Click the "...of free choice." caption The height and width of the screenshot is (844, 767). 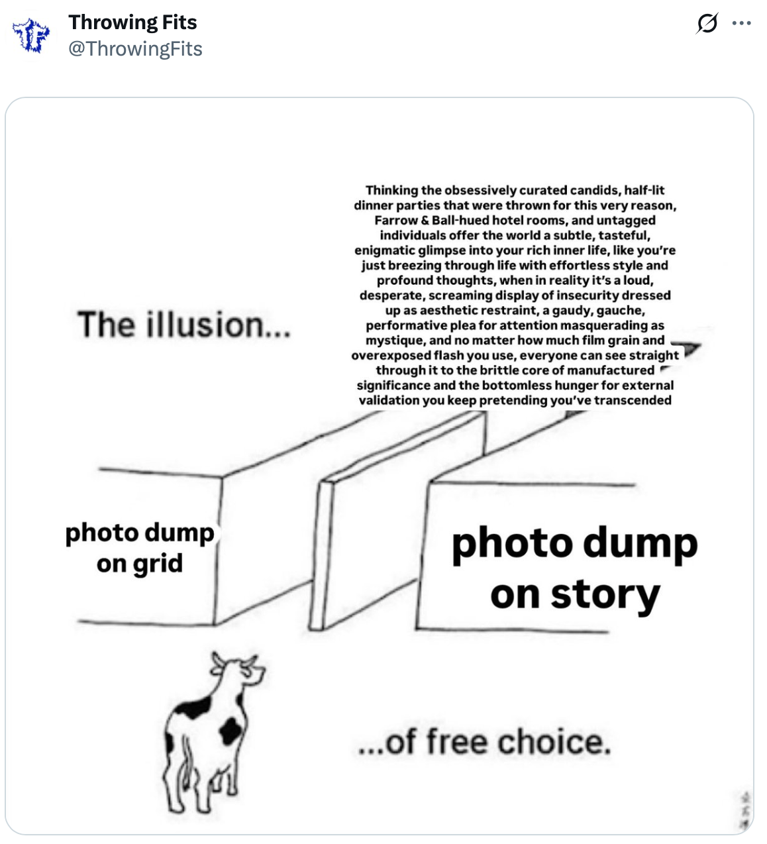(484, 742)
